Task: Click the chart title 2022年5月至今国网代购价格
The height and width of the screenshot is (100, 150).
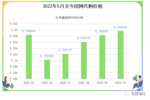Action: tap(72, 6)
